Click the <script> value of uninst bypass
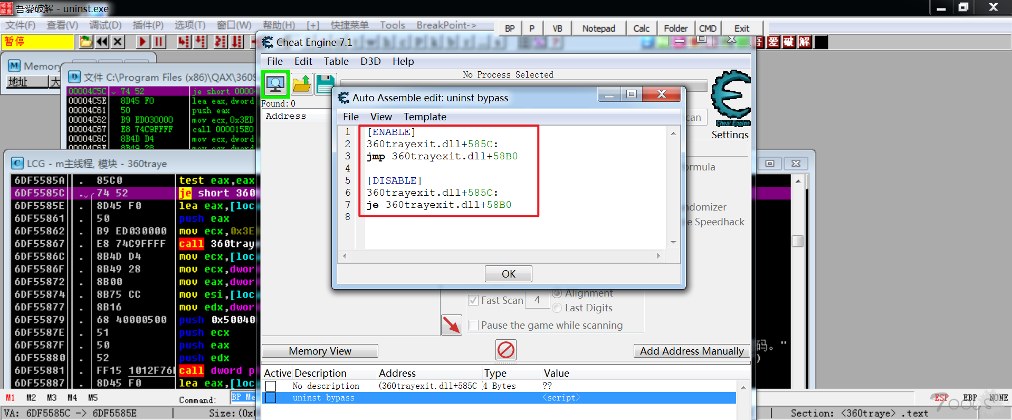Viewport: 1012px width, 420px height. (x=561, y=398)
